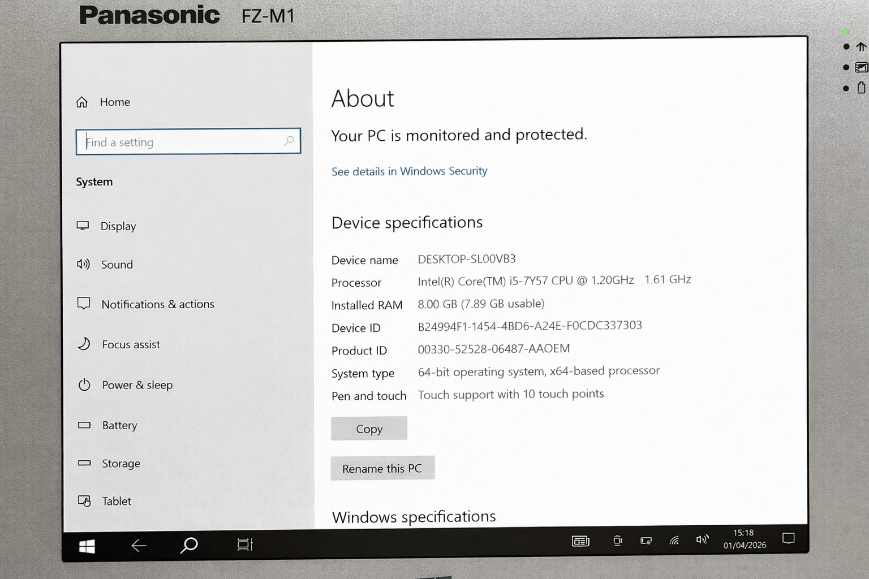Image resolution: width=869 pixels, height=579 pixels.
Task: Click the Focus assist moon icon
Action: (x=84, y=344)
